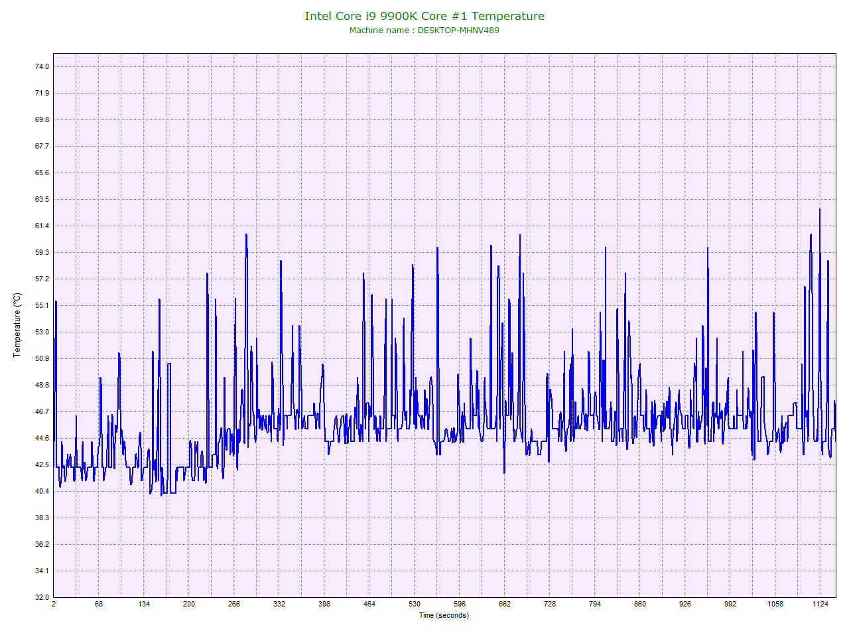This screenshot has width=849, height=637.
Task: Pick the 596 seconds time axis label
Action: (460, 604)
